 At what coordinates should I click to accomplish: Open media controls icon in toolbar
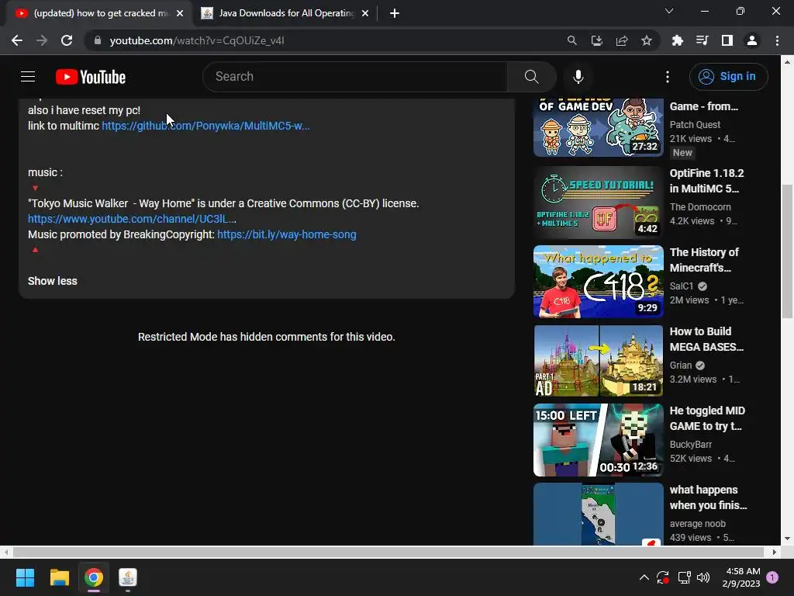pos(702,40)
